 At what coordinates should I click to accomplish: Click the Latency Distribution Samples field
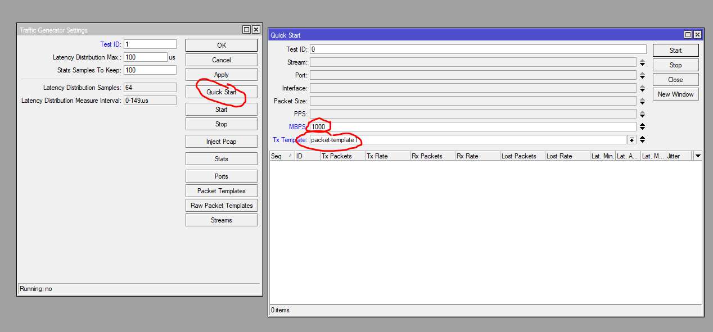[x=150, y=88]
